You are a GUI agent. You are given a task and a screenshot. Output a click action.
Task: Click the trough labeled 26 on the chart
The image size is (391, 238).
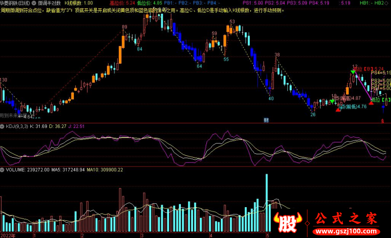coord(313,114)
